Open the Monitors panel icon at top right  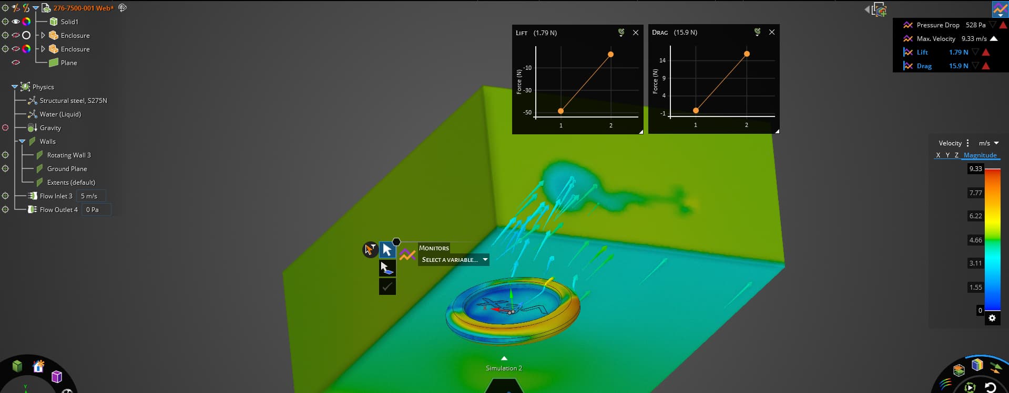pyautogui.click(x=1000, y=9)
